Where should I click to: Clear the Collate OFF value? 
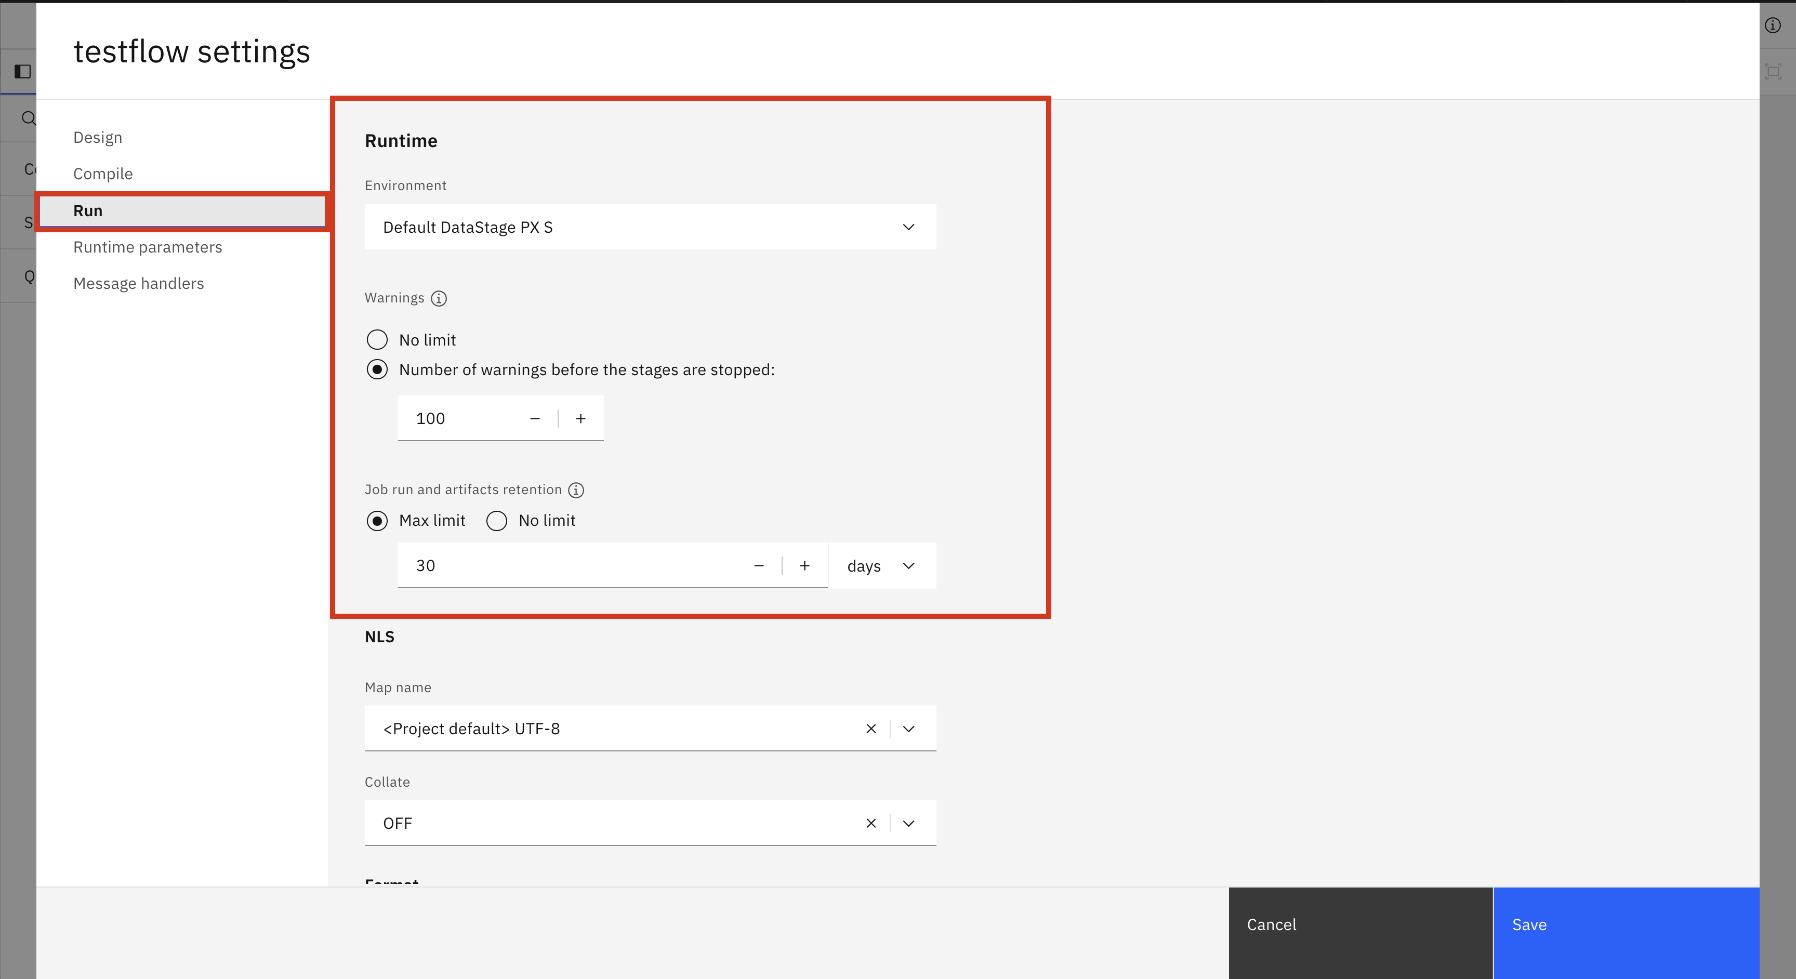871,824
